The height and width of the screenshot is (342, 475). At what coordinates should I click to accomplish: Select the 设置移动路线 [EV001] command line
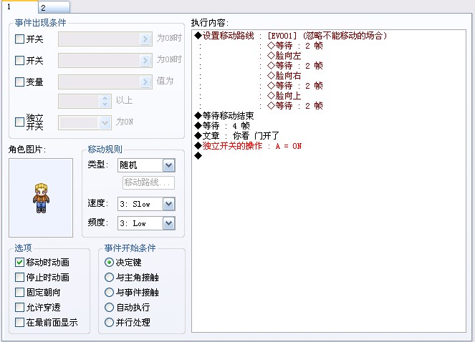point(291,36)
